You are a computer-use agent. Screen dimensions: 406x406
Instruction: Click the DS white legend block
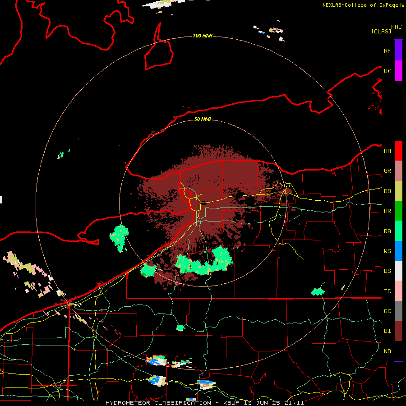[398, 271]
